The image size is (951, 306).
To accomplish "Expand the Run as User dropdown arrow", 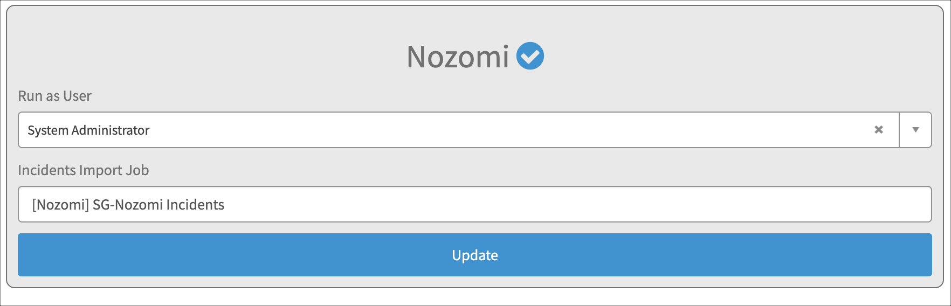I will [915, 130].
